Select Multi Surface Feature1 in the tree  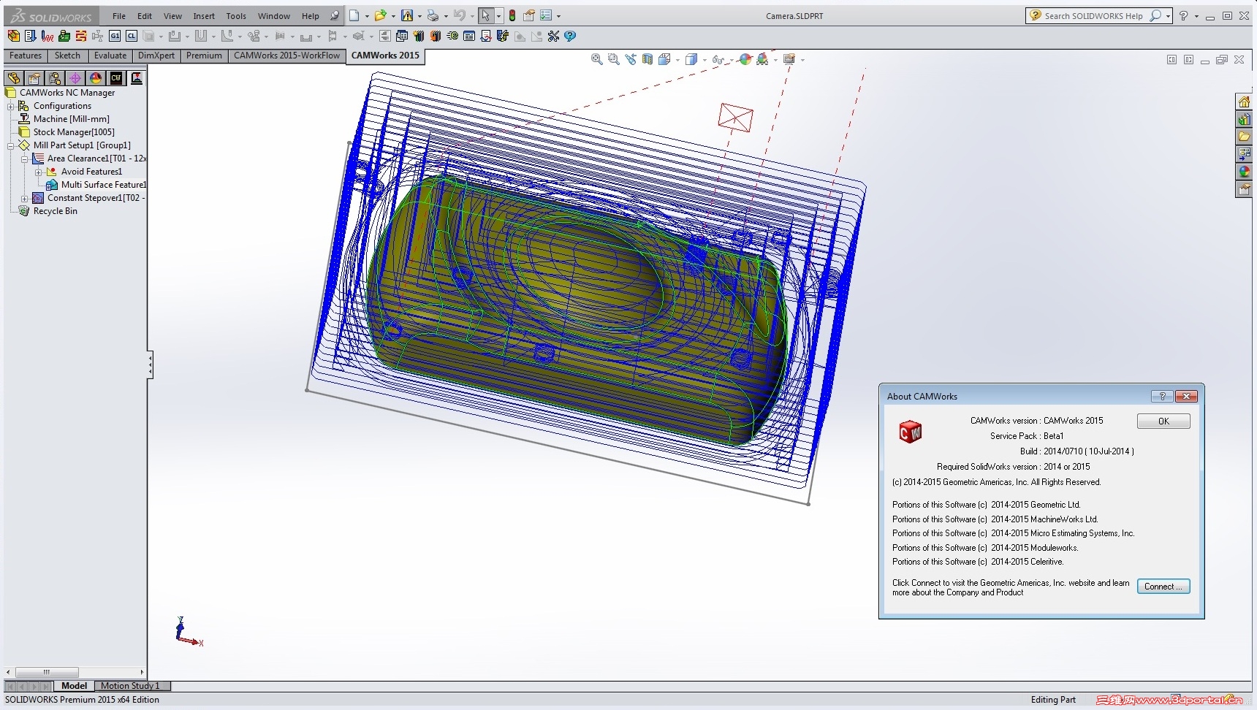tap(103, 185)
